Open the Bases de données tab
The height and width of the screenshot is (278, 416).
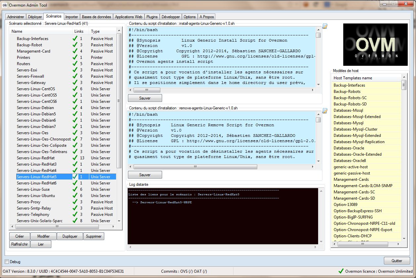[97, 17]
